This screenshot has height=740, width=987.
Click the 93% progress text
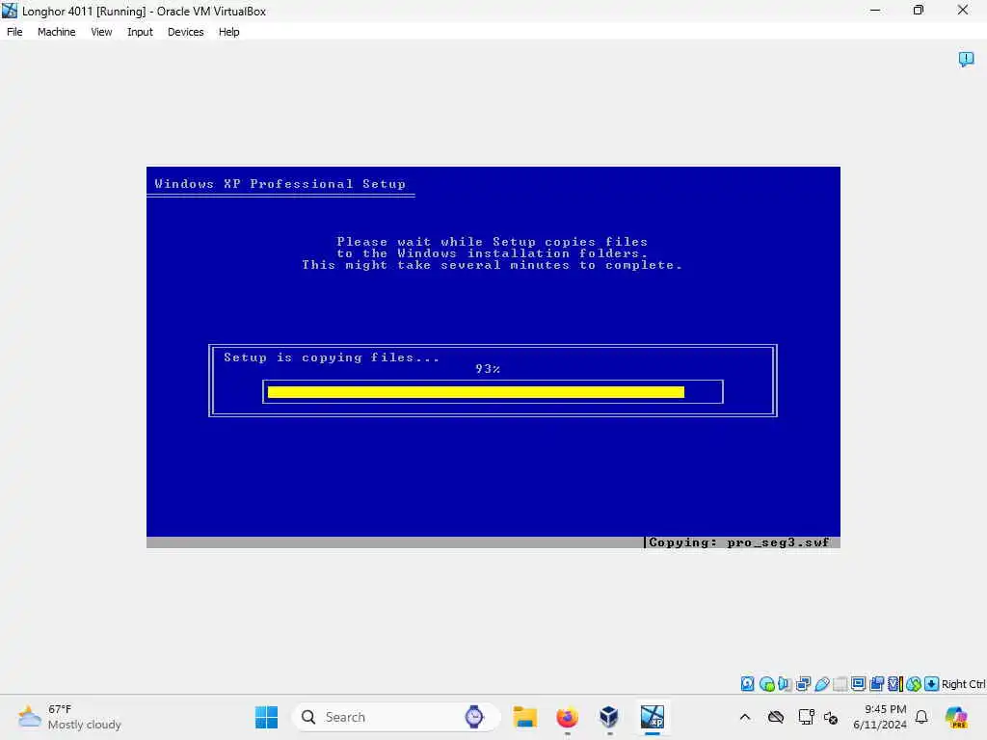(x=487, y=369)
